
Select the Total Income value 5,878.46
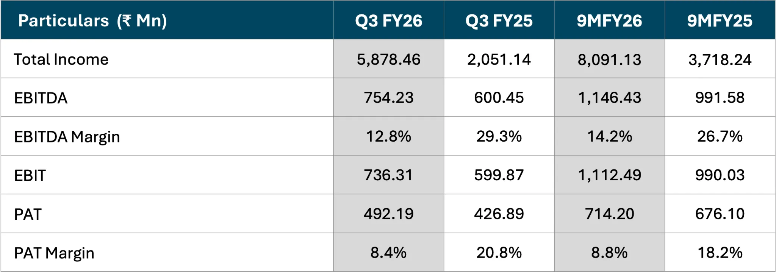click(x=388, y=59)
